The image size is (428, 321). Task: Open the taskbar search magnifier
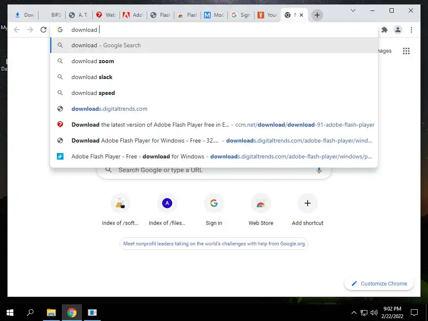click(x=30, y=313)
